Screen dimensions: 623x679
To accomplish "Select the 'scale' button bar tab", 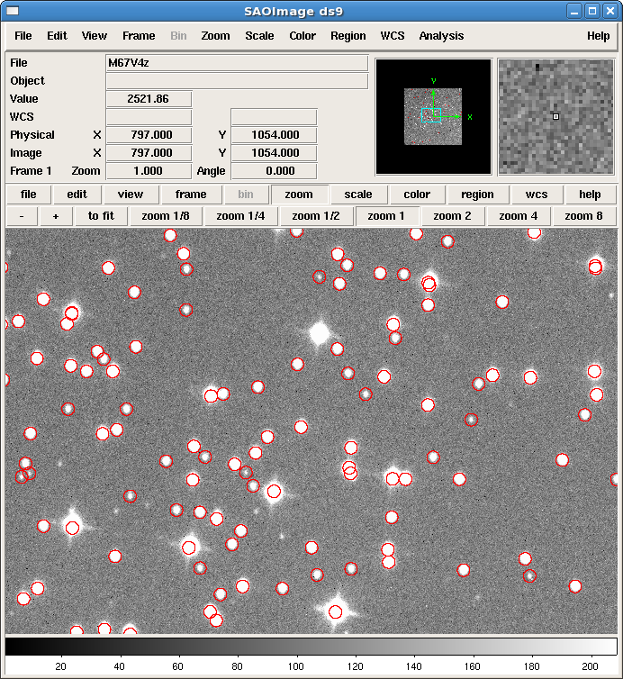I will pos(358,195).
